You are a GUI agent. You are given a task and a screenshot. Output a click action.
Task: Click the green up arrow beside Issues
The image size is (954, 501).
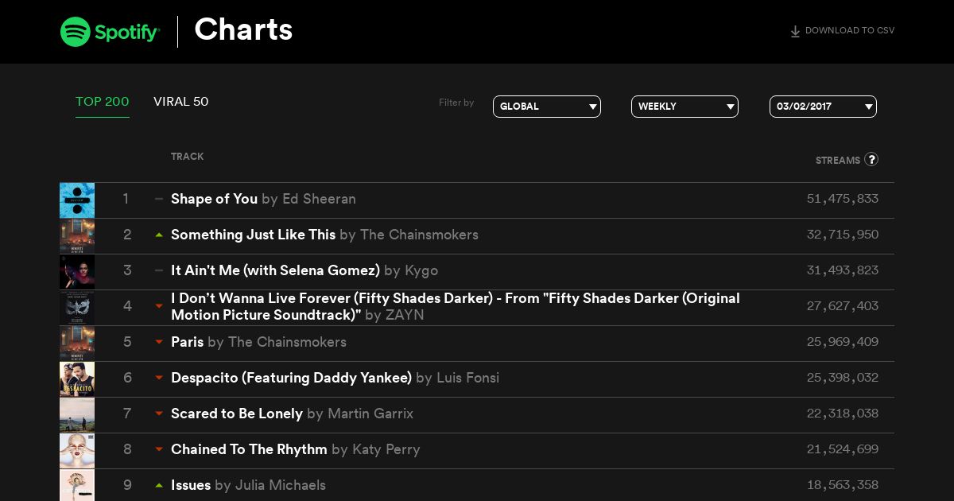159,485
